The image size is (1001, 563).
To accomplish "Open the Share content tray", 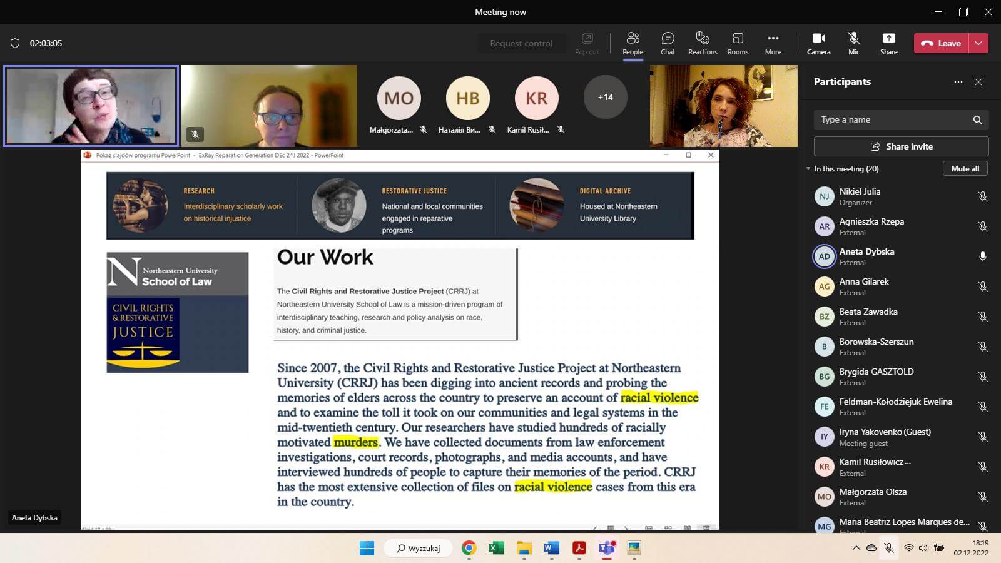I will point(888,43).
